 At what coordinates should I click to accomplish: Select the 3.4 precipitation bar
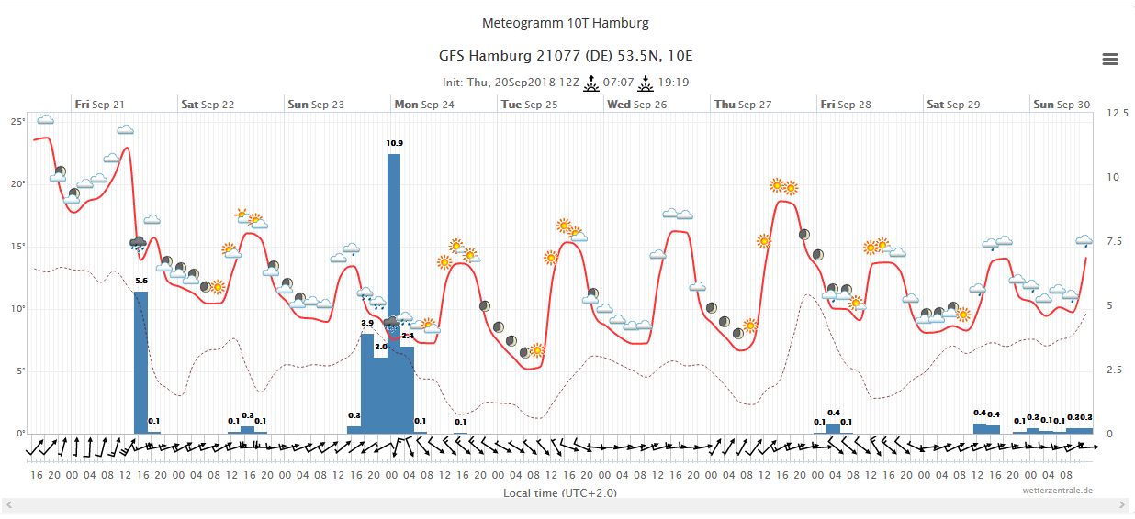[407, 390]
